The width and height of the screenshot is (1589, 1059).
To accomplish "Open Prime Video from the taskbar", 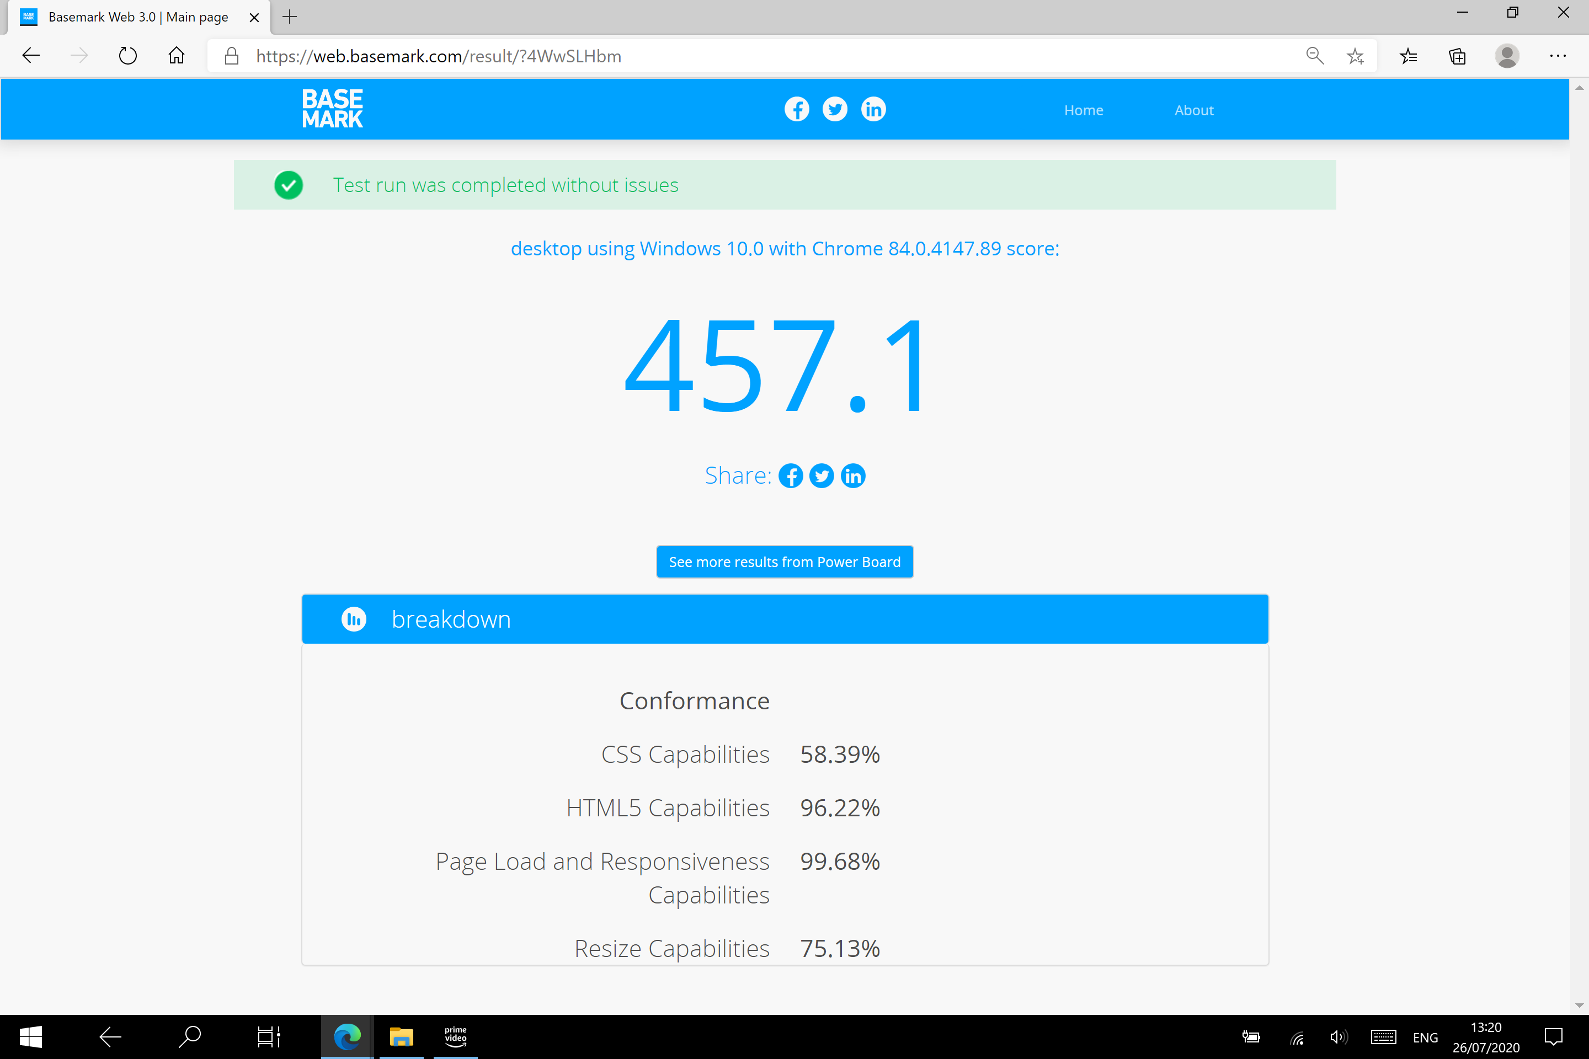I will [455, 1037].
